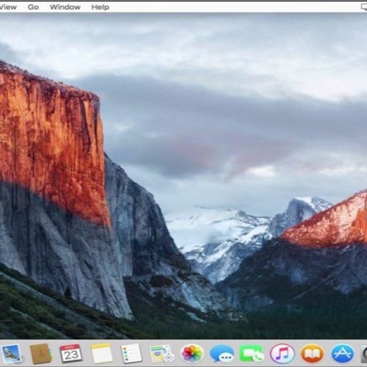367x367 pixels.
Task: Launch the App Store from the Dock
Action: 342,353
